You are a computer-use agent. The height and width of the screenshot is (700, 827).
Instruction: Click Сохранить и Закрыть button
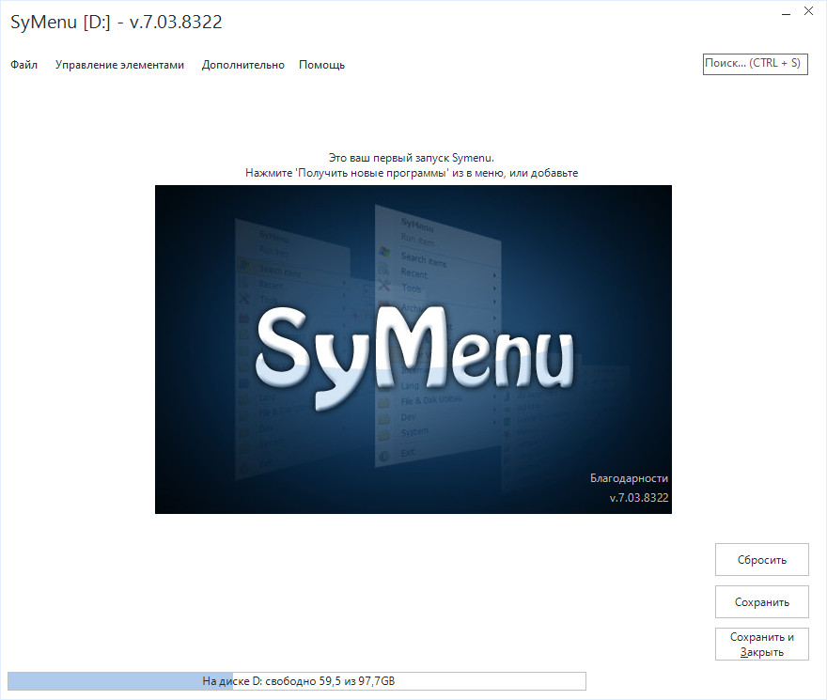click(x=761, y=644)
